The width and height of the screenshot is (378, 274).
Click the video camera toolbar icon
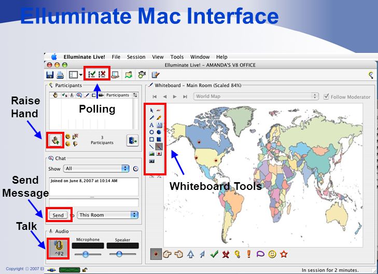tap(142, 75)
